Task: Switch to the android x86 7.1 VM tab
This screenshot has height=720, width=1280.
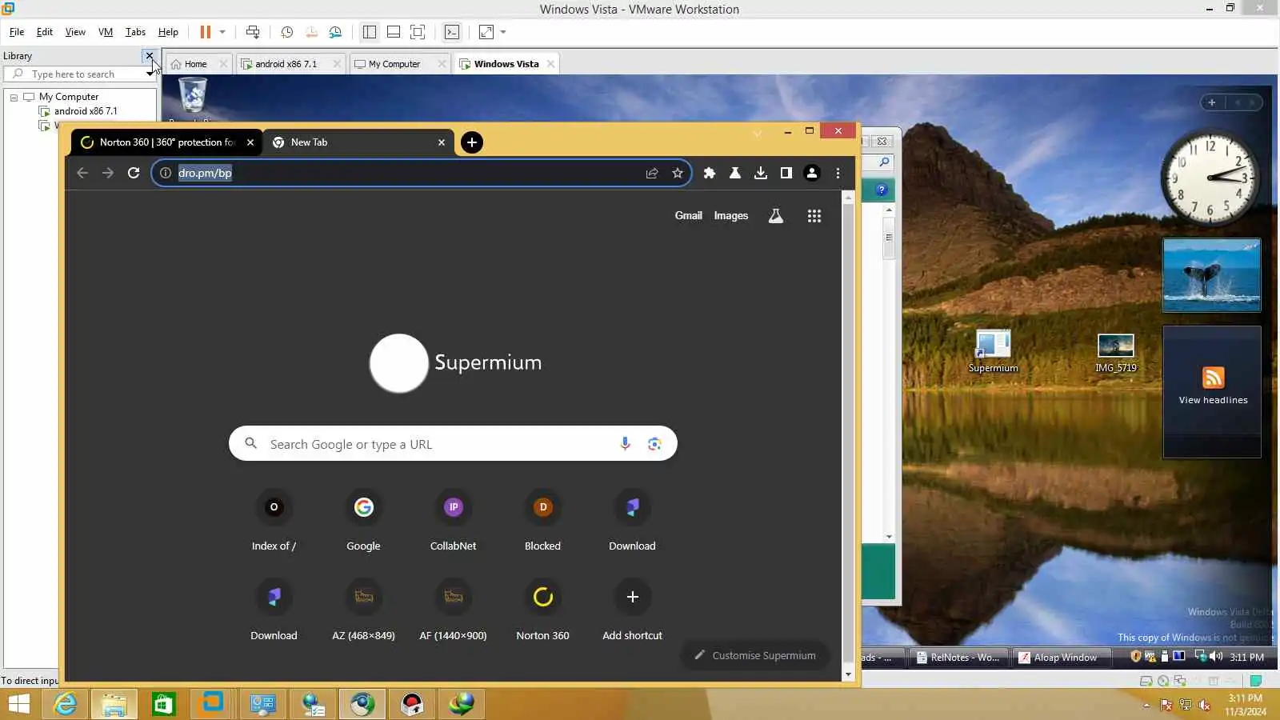Action: (x=286, y=64)
